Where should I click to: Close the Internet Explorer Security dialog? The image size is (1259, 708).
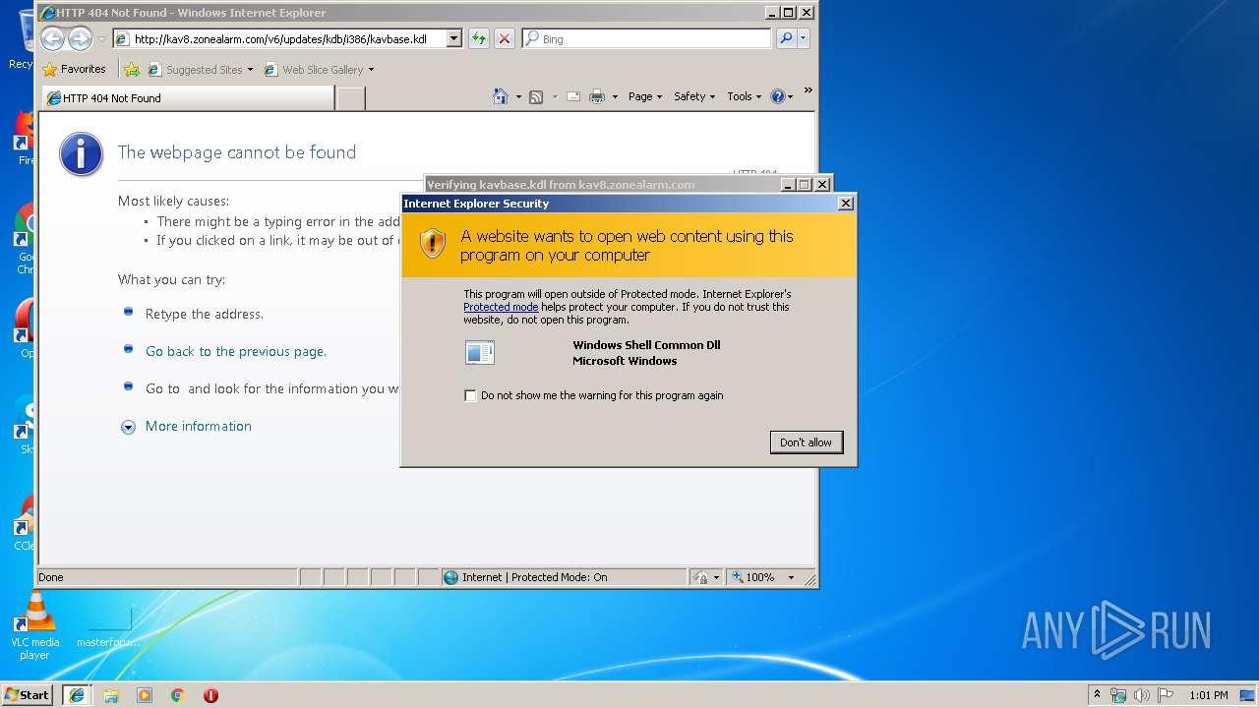click(845, 203)
